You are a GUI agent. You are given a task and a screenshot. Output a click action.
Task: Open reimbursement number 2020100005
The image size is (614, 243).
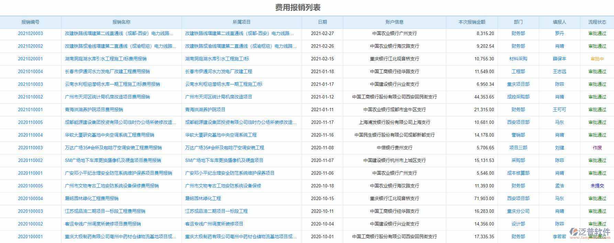(x=30, y=186)
